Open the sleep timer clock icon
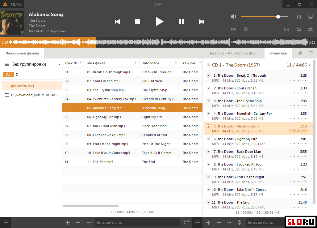 [x=246, y=29]
